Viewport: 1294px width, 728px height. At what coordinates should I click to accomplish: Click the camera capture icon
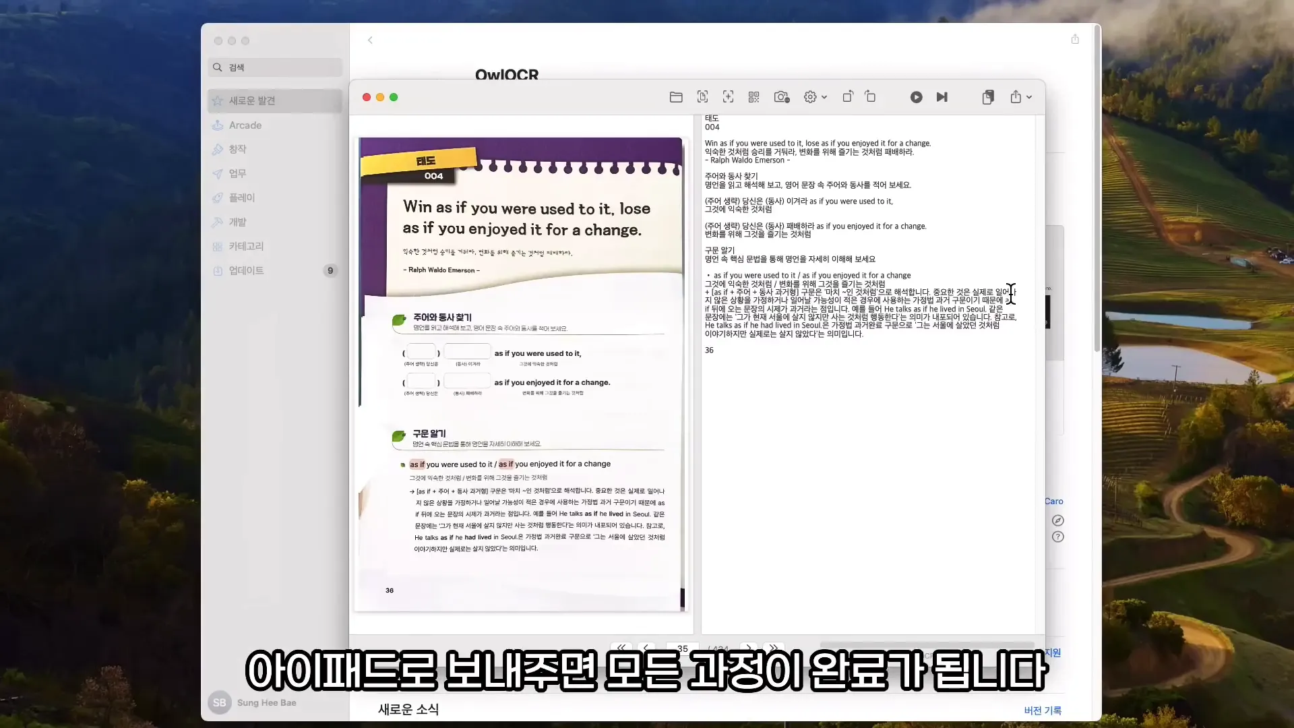coord(781,97)
